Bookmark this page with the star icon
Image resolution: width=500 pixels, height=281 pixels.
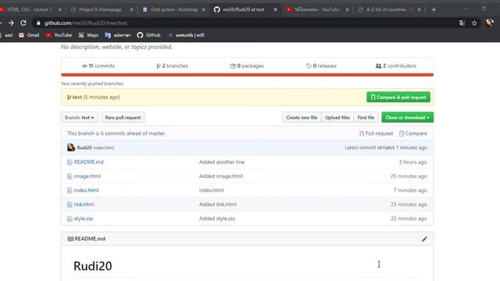click(474, 23)
